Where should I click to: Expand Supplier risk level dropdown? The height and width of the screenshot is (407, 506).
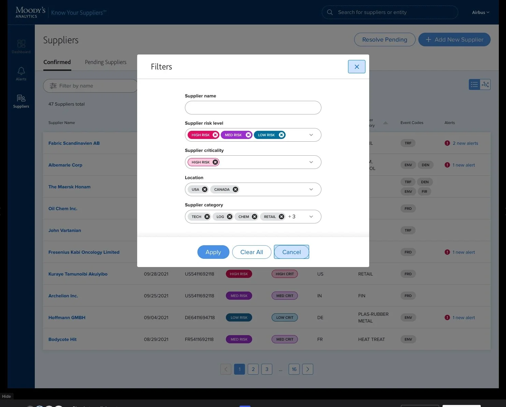pyautogui.click(x=311, y=135)
